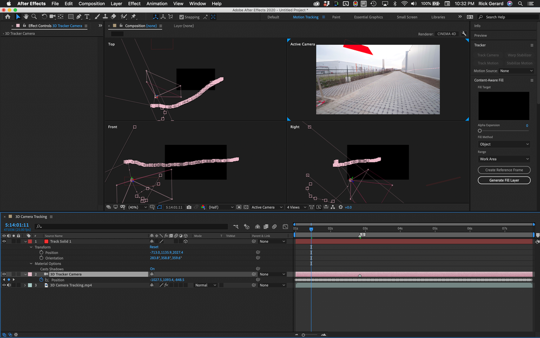Click the Generate Fill Layer button

tap(504, 180)
